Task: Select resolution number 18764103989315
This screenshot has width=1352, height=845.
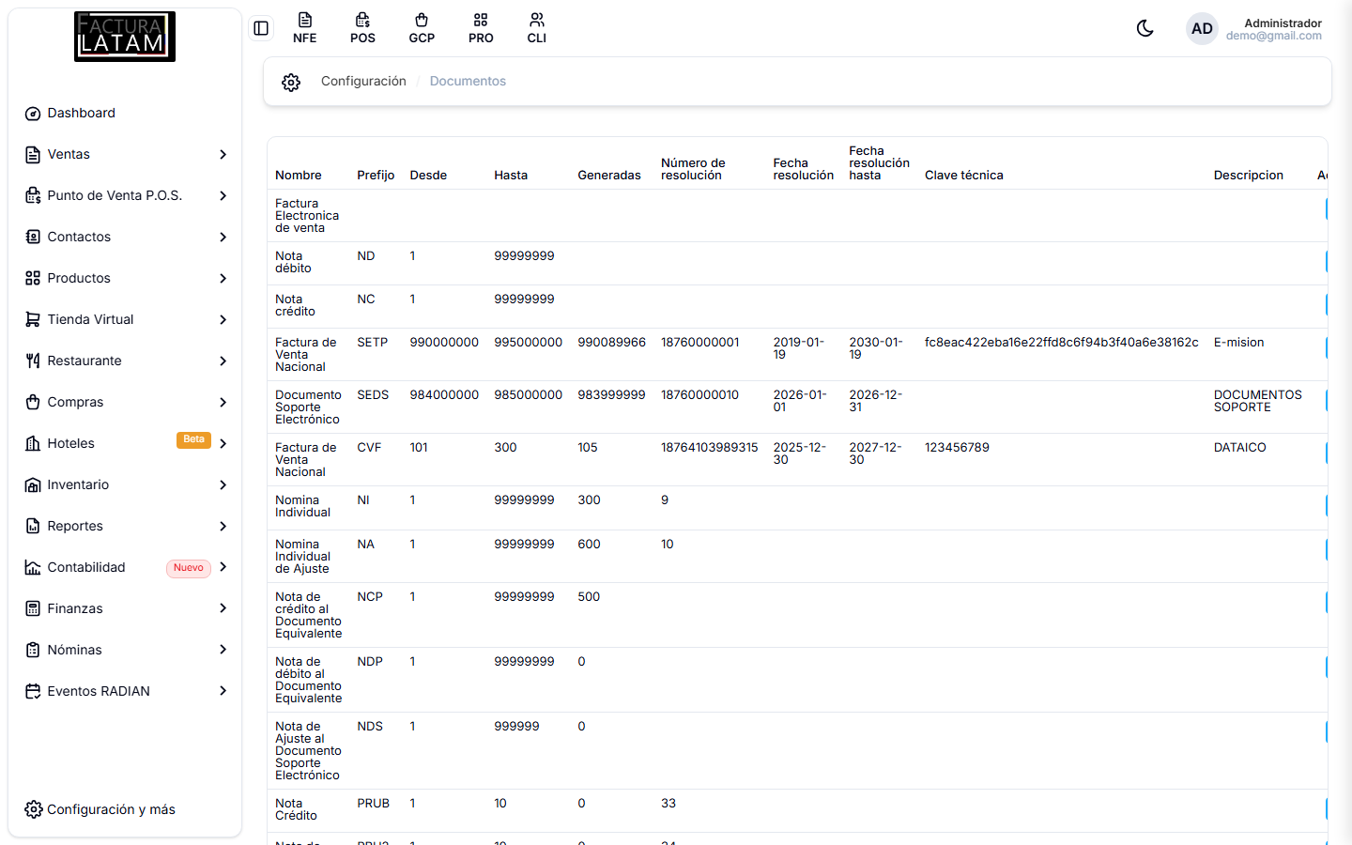Action: tap(709, 448)
